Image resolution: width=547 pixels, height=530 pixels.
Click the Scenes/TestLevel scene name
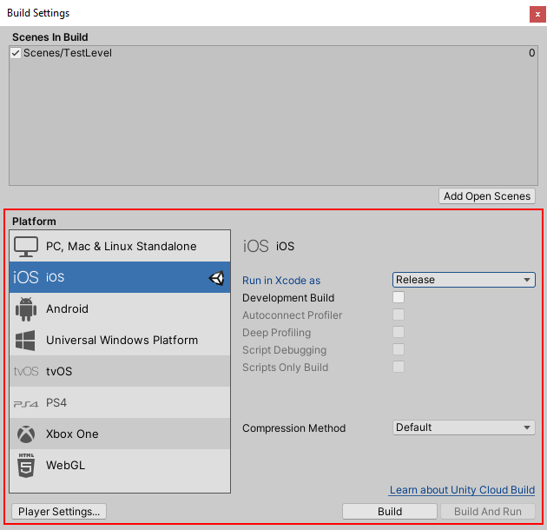pyautogui.click(x=68, y=53)
